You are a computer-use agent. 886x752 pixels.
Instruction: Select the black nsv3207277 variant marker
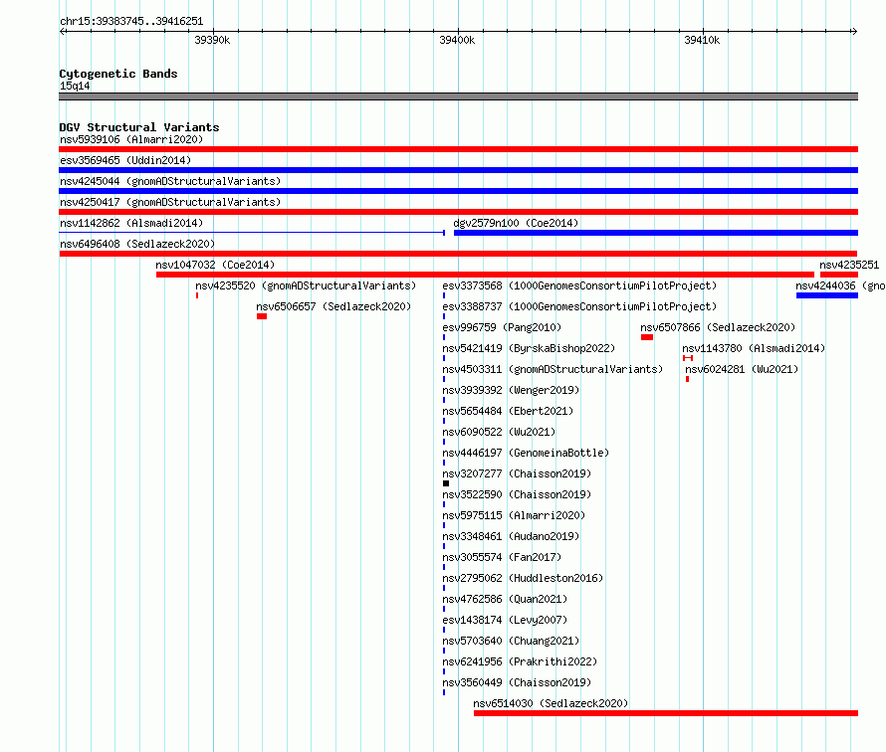point(446,483)
